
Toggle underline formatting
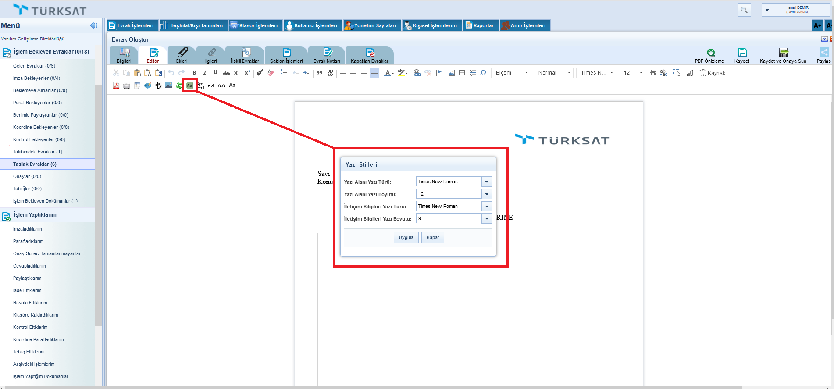[x=215, y=73]
